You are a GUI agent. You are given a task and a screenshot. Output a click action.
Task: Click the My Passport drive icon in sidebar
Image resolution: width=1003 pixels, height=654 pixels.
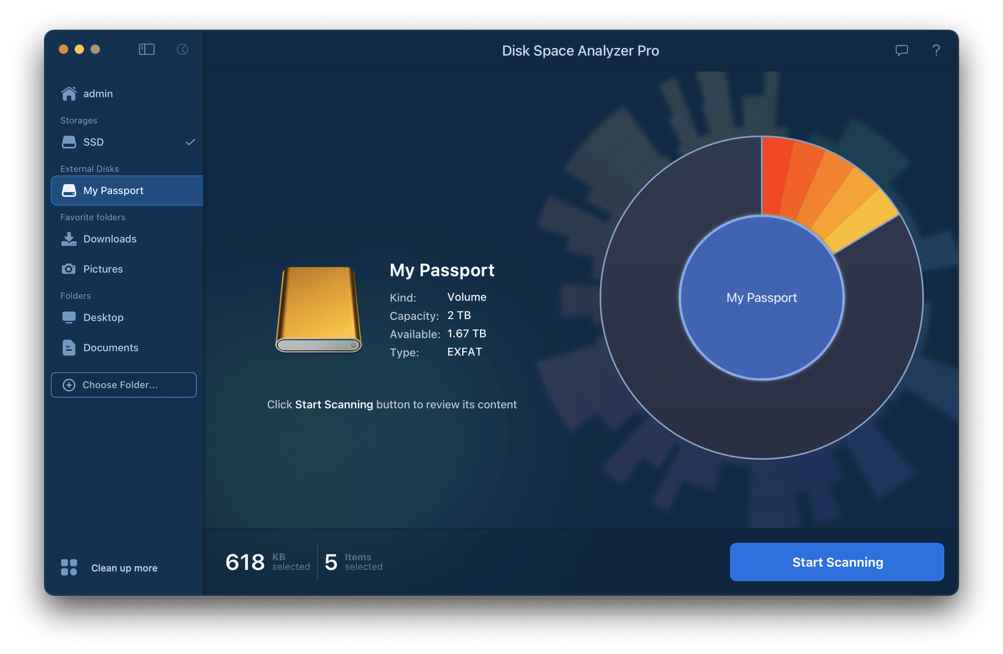69,190
